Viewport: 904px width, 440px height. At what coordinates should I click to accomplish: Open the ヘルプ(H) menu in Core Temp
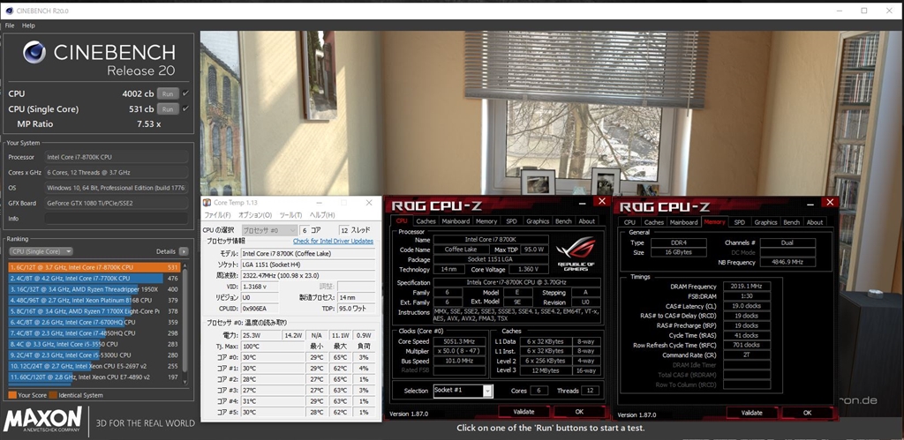322,215
